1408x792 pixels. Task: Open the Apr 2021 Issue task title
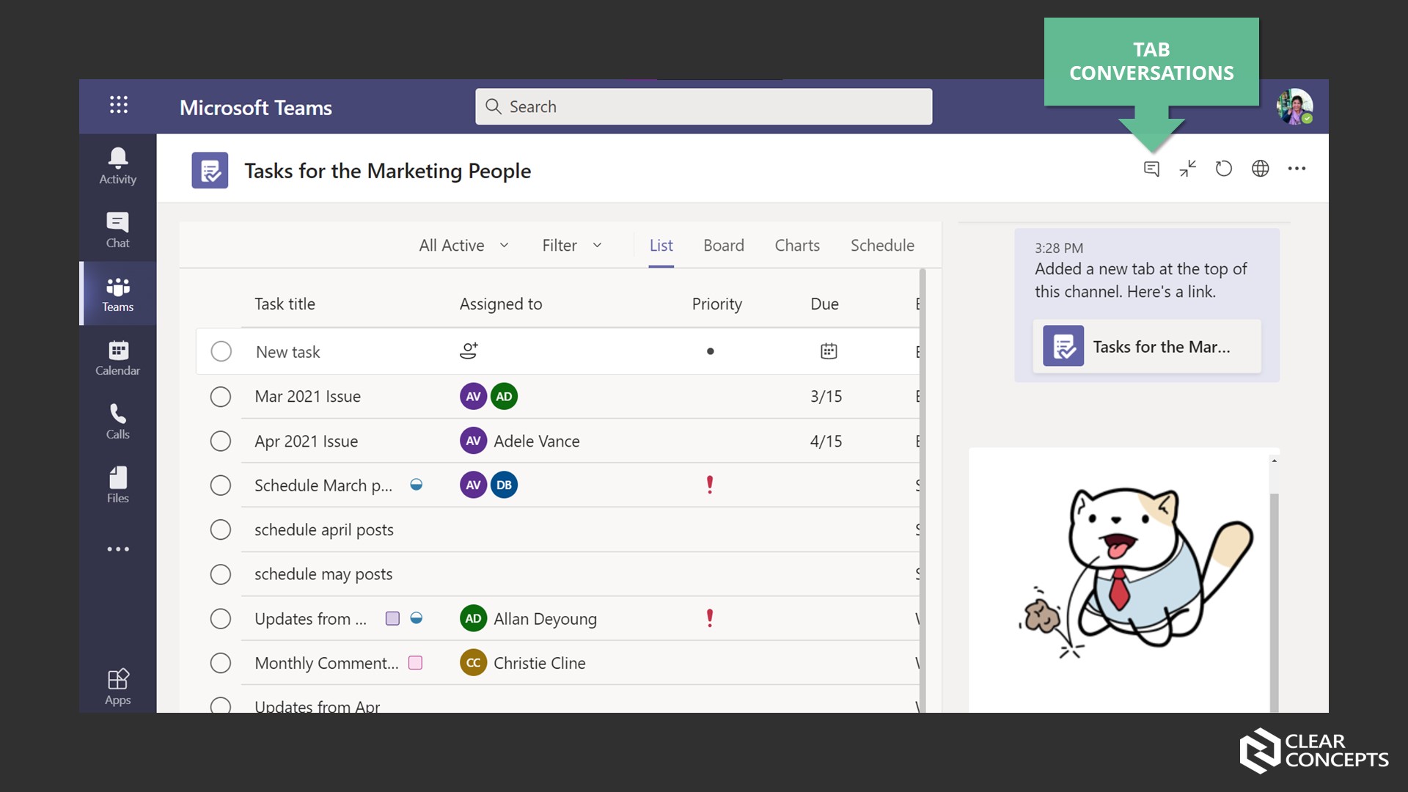[307, 441]
